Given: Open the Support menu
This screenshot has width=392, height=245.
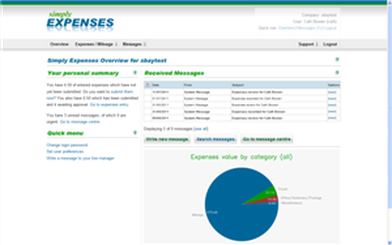Looking at the screenshot, I should tap(306, 44).
